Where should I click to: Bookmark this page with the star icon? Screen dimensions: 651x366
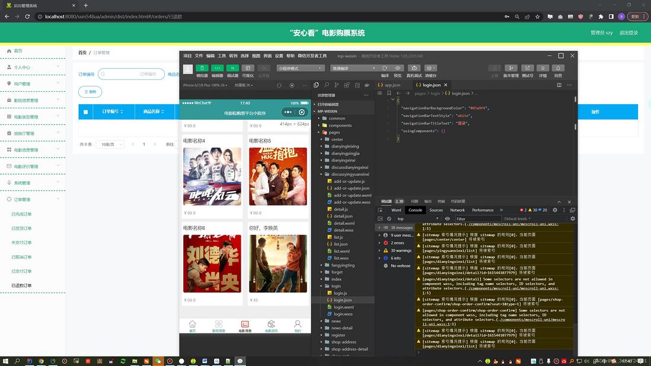538,17
